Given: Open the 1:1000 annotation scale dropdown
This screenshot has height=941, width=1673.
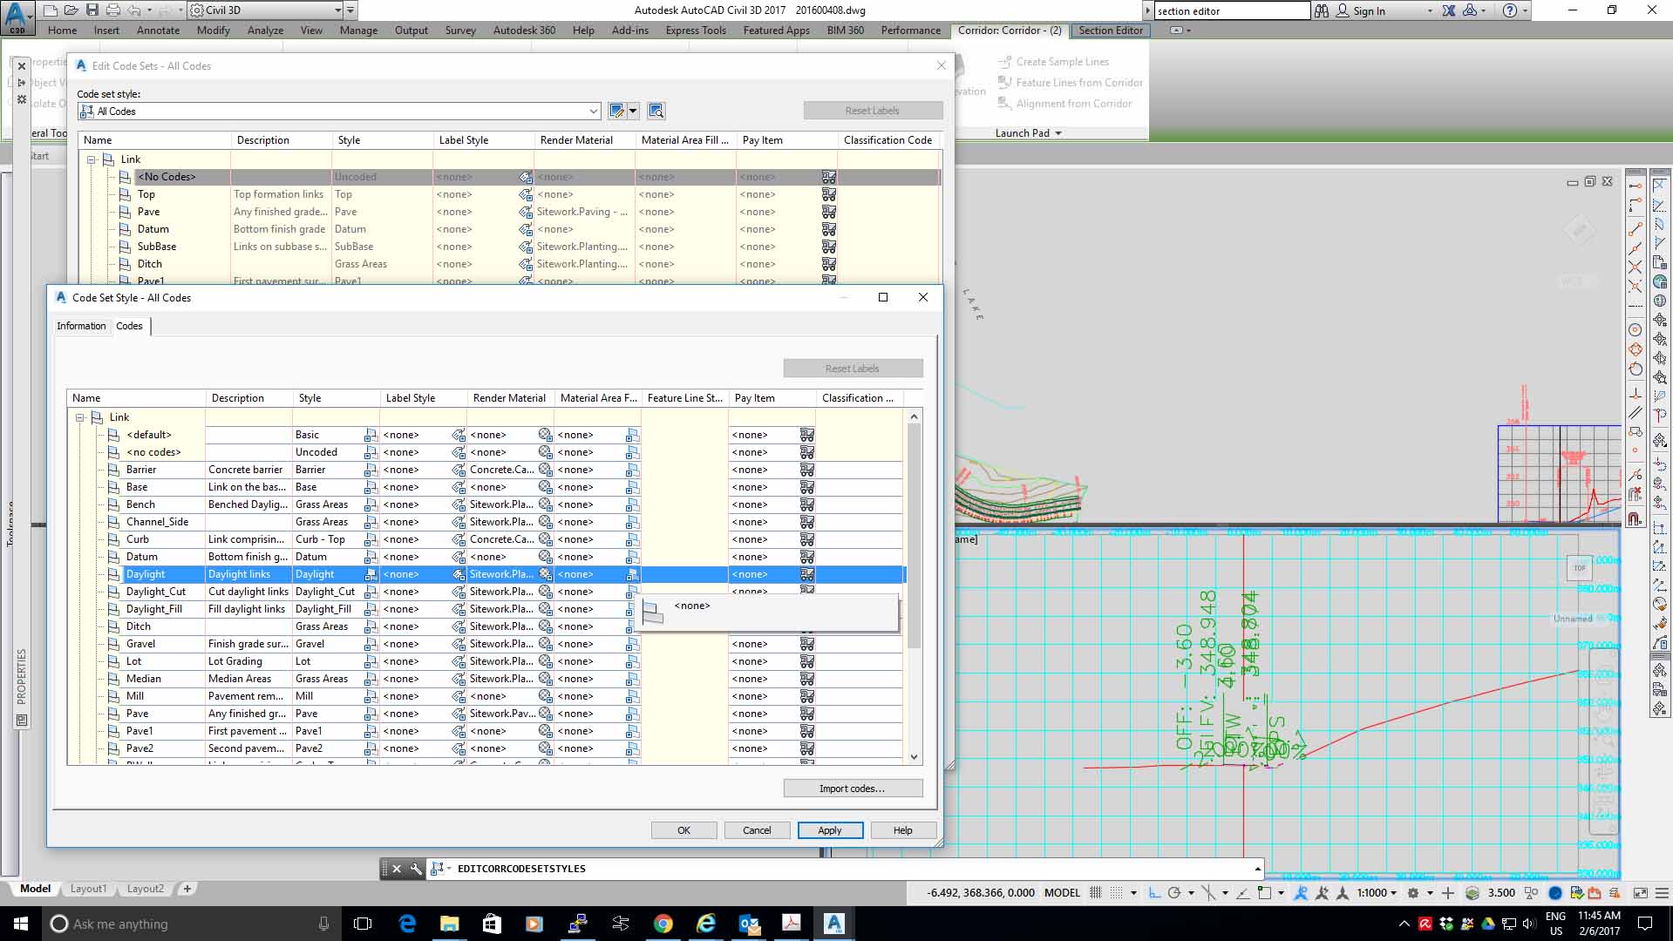Looking at the screenshot, I should [1377, 893].
